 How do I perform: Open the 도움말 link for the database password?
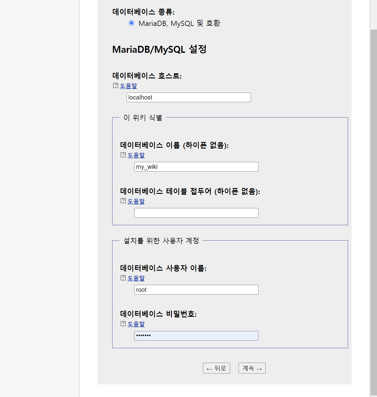(136, 324)
